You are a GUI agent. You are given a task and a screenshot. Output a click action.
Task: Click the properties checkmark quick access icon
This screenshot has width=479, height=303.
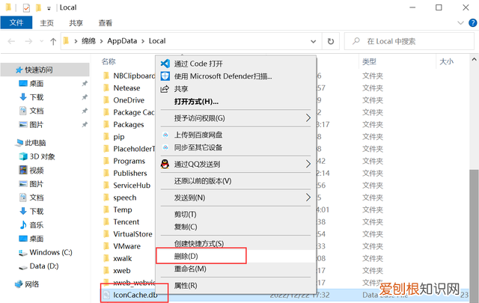(x=26, y=7)
